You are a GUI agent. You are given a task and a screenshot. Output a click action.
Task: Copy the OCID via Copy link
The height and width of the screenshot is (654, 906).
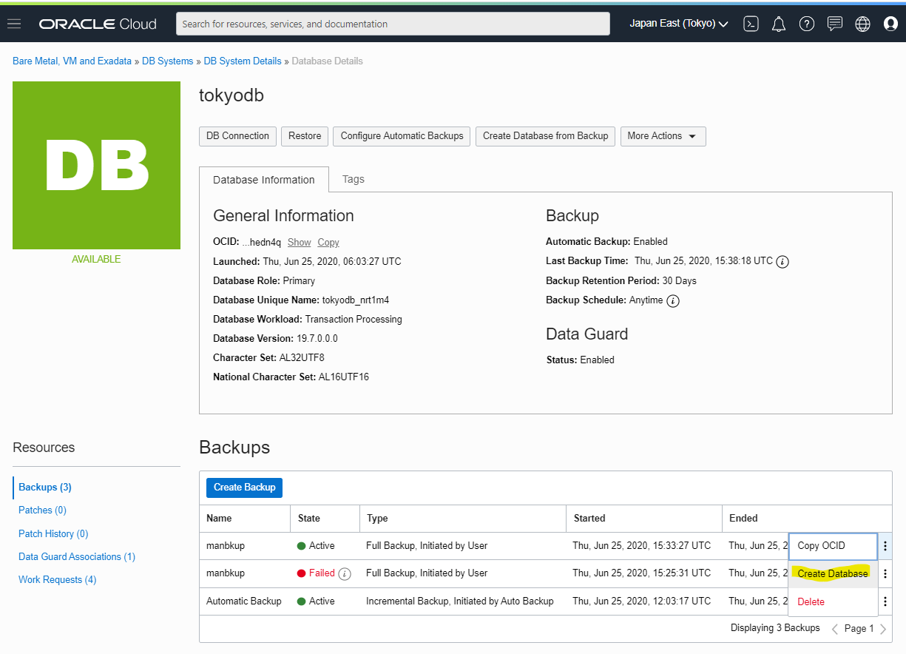coord(328,242)
